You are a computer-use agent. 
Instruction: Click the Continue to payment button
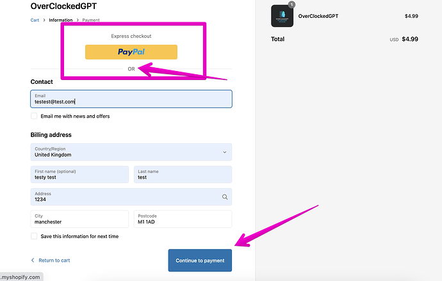(x=200, y=261)
